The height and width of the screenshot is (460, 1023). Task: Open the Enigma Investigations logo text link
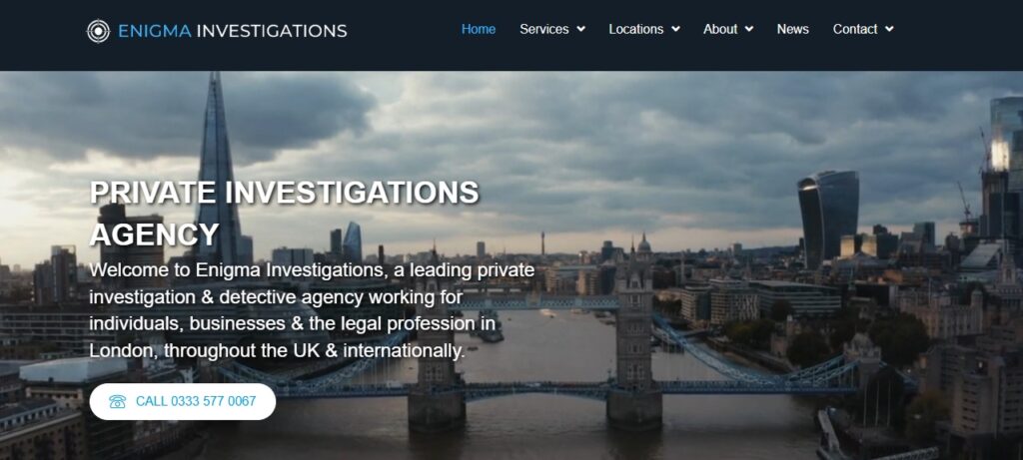pos(232,31)
